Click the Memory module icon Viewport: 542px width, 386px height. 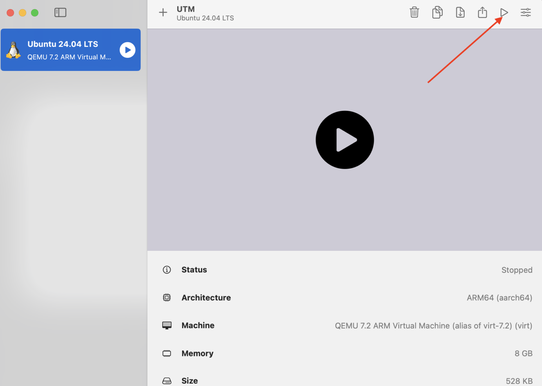click(167, 353)
